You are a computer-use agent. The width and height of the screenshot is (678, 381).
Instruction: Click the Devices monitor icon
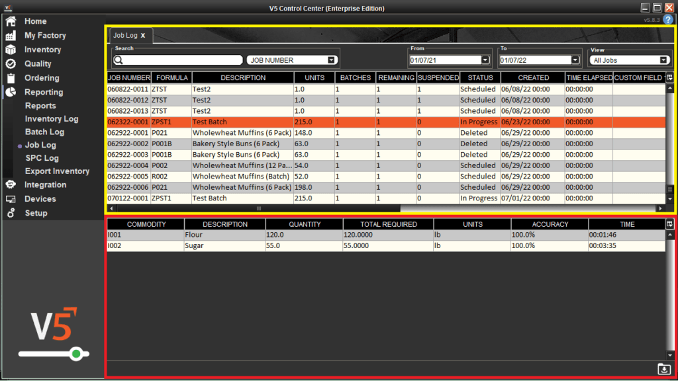pos(10,198)
